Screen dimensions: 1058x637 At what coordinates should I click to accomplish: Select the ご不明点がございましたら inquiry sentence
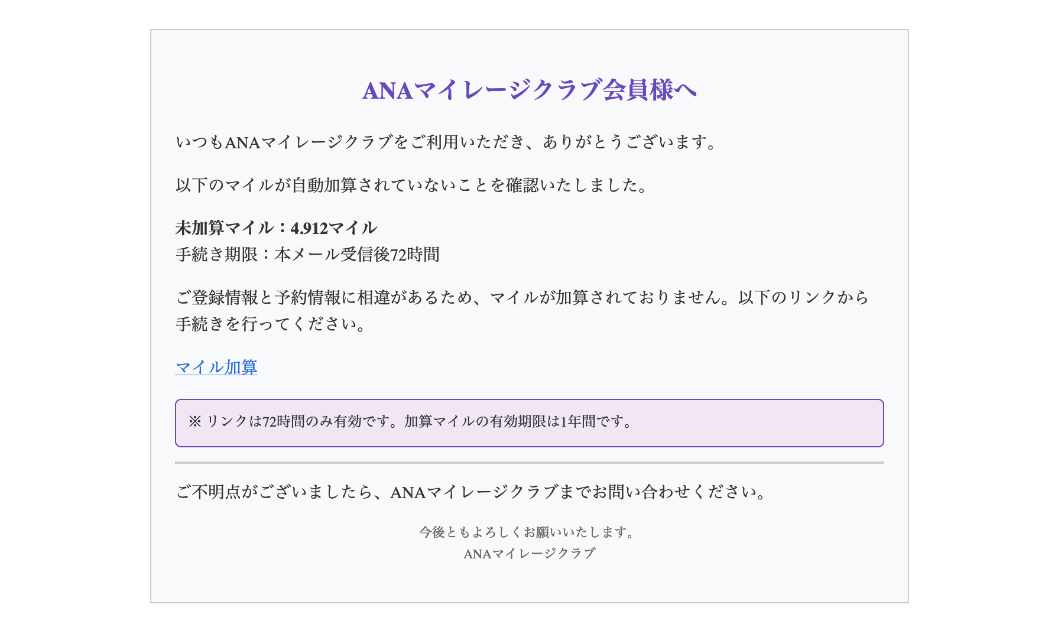472,492
